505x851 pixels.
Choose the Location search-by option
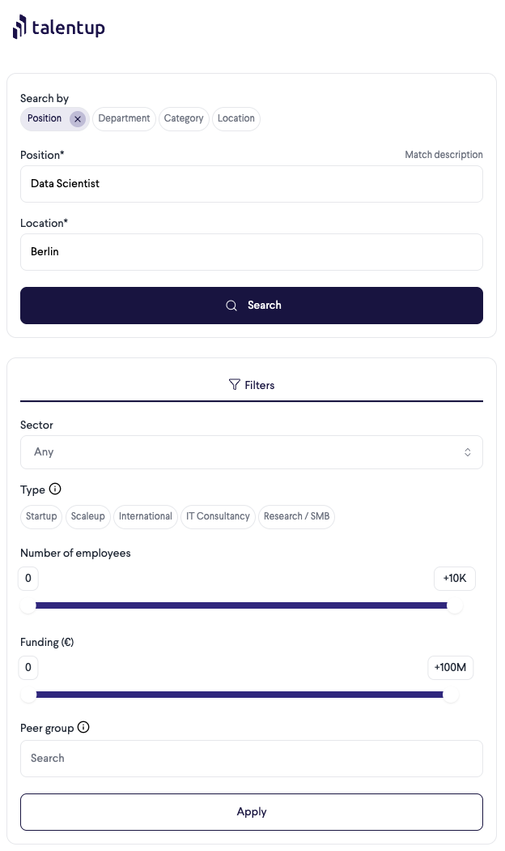(236, 118)
